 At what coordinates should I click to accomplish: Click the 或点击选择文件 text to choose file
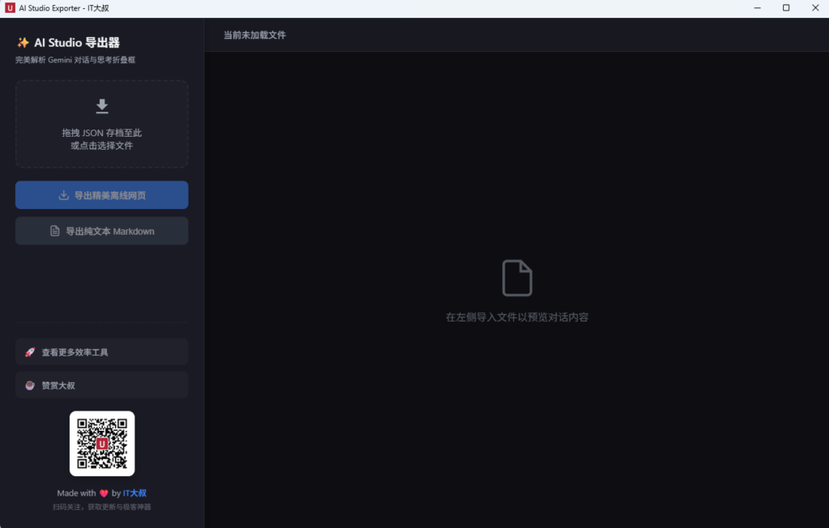click(102, 146)
